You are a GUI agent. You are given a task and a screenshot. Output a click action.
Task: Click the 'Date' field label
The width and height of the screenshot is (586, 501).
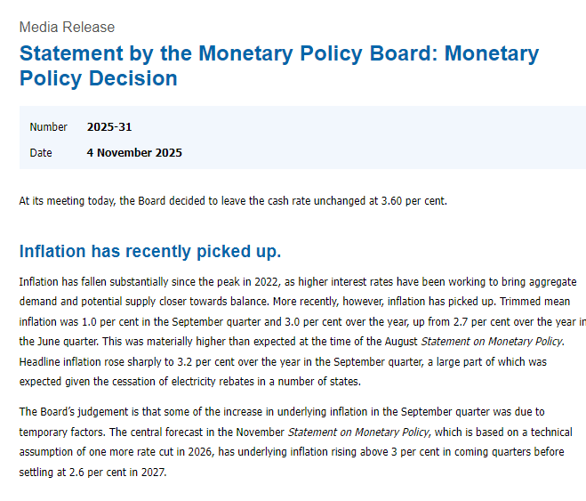(x=41, y=153)
